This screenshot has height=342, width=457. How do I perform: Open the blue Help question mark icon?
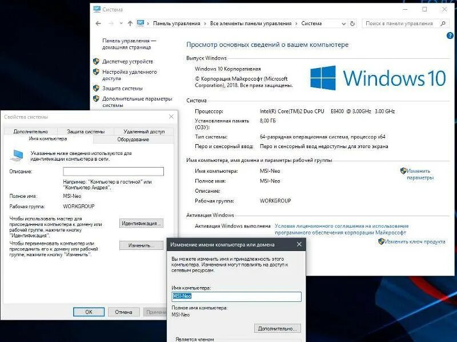(x=450, y=35)
